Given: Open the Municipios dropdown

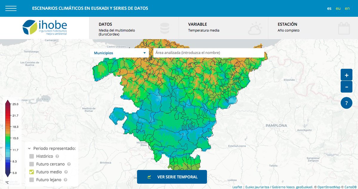Looking at the screenshot, I should coord(119,52).
